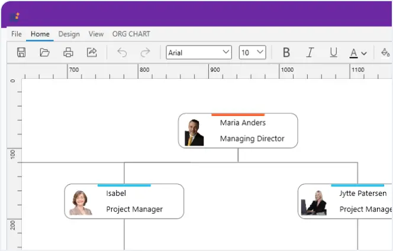Image resolution: width=393 pixels, height=251 pixels.
Task: Open the ORG CHART tab
Action: point(131,34)
